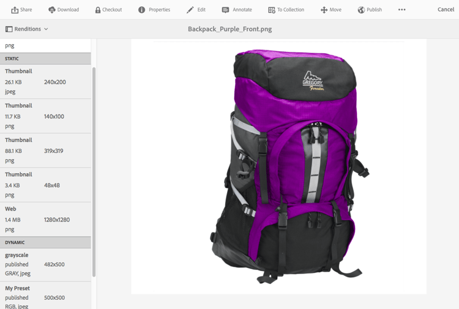Click the 482x500 dimension value

54,264
